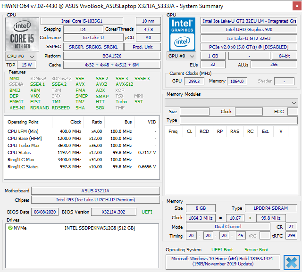The height and width of the screenshot is (272, 302).
Task: Click the AVX-512 feature label
Action: (125, 84)
